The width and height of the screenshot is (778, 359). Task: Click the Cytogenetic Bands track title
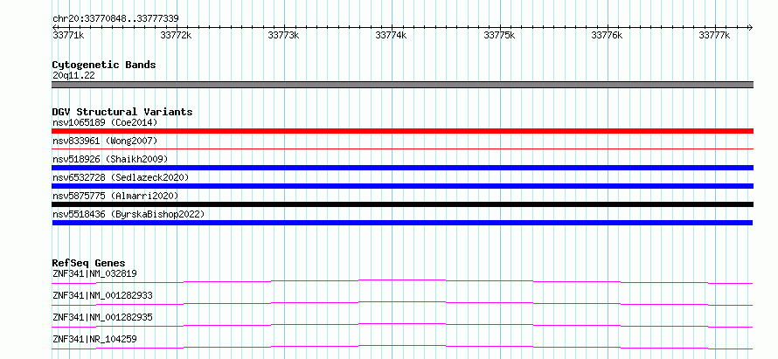(x=104, y=65)
